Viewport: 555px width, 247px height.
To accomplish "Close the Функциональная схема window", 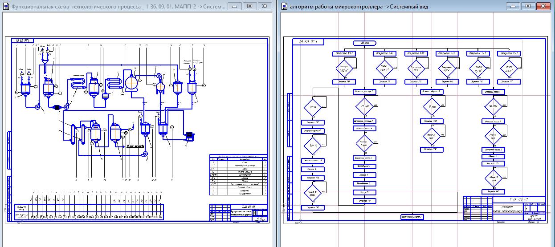I will 265,6.
